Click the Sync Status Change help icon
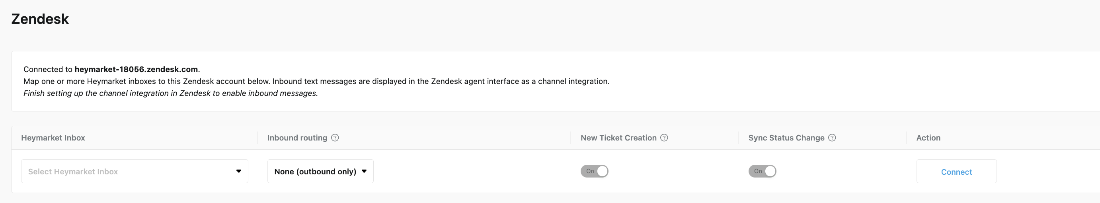The image size is (1100, 203). (x=832, y=138)
